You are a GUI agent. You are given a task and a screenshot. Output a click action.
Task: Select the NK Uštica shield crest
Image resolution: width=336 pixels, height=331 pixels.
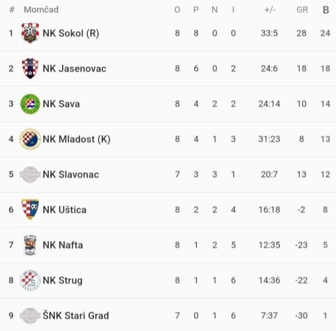click(30, 209)
